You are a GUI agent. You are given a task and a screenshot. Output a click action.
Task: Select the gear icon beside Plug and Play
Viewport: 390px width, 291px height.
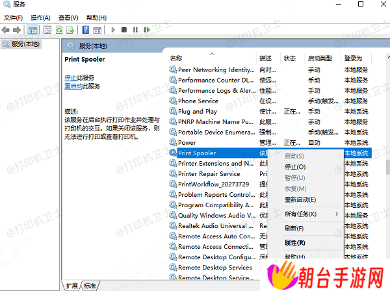(173, 111)
